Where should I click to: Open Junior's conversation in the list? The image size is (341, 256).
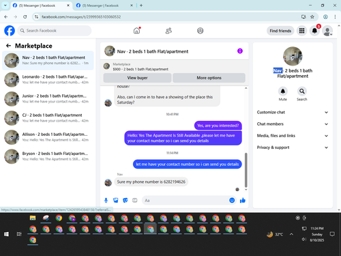48,99
